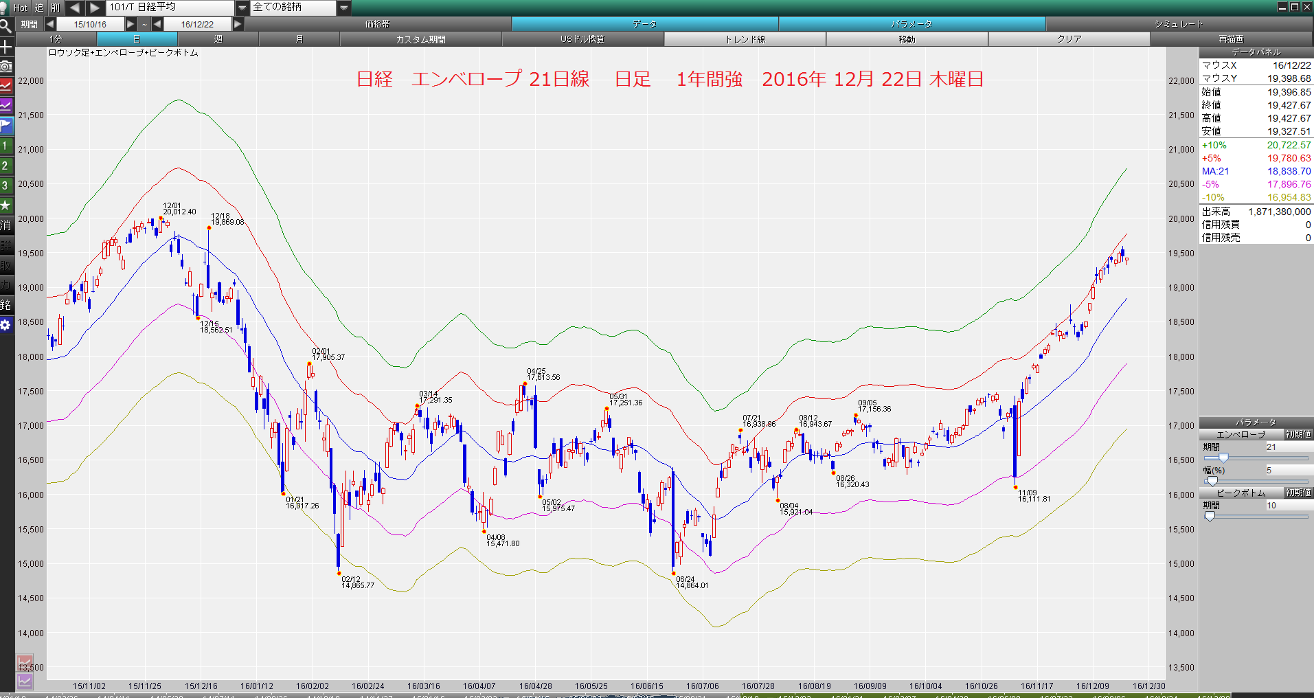Click the 出来高 value 1,871,380,000
The height and width of the screenshot is (698, 1314).
click(x=1279, y=212)
